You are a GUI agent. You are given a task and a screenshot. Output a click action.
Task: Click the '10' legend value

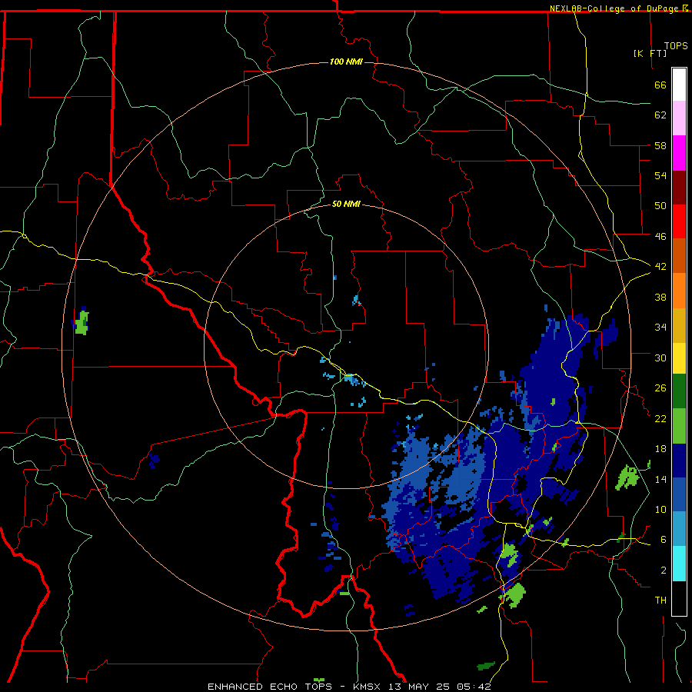point(660,510)
